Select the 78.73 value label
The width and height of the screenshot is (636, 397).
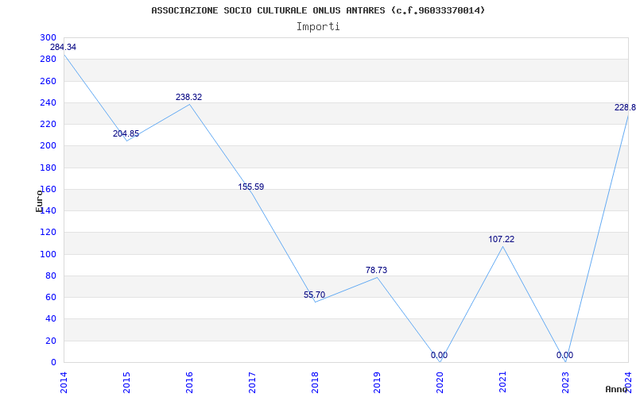376,270
